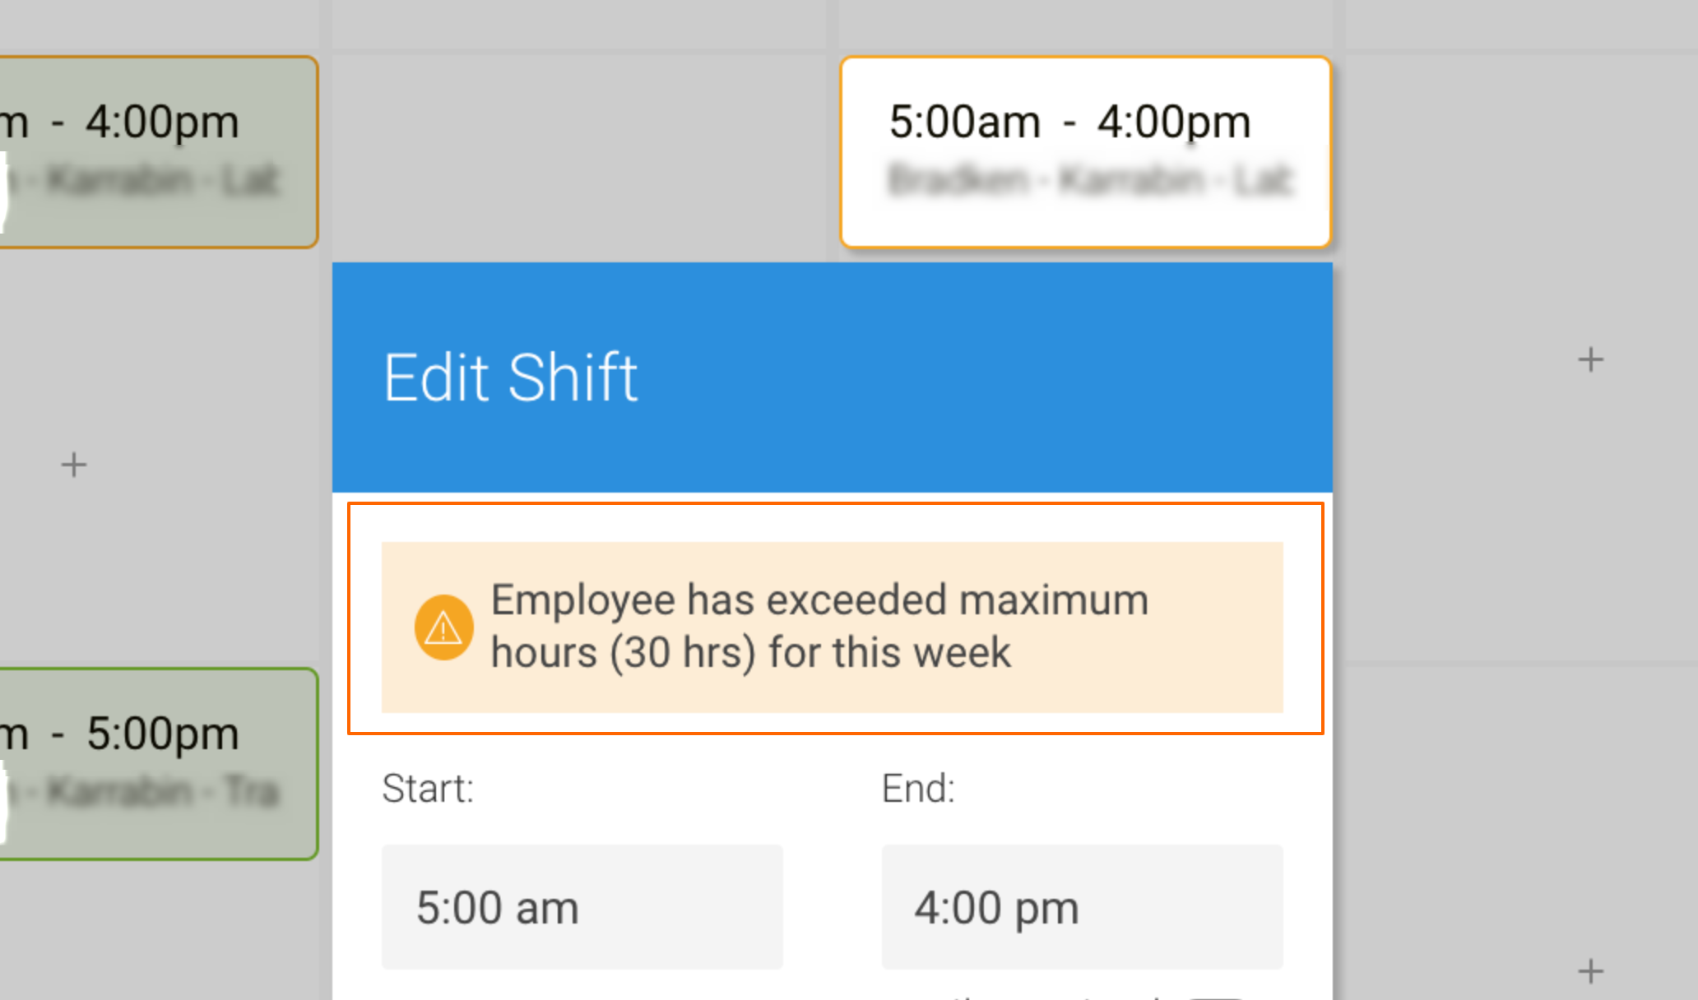1698x1000 pixels.
Task: Click the empty grid strip above the highlighted shift
Action: point(1084,23)
